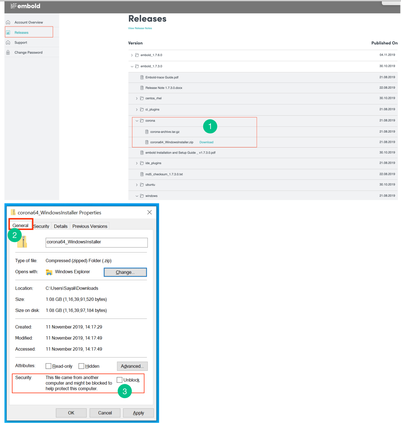Click the corona64_WindowsInstaller.zip file icon
This screenshot has height=423, width=401.
tap(147, 142)
